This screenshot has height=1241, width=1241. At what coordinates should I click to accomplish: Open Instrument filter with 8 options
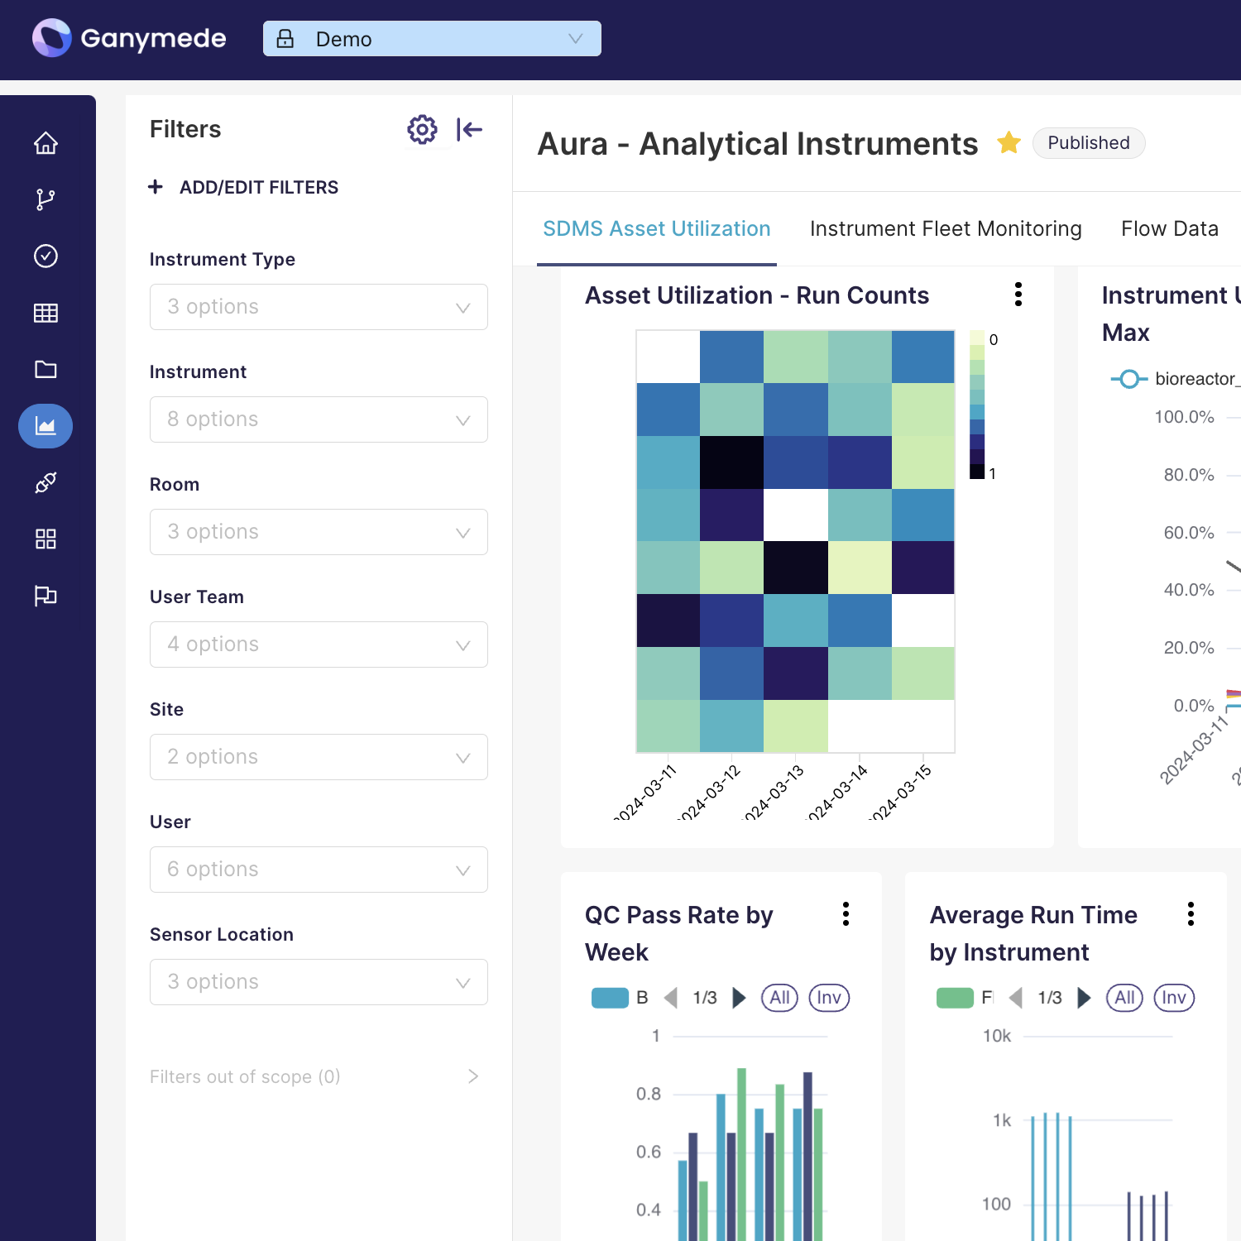click(319, 419)
